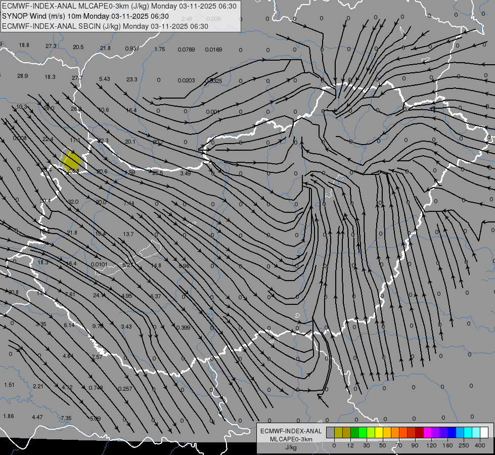Click the map value 13.7

[x=128, y=234]
